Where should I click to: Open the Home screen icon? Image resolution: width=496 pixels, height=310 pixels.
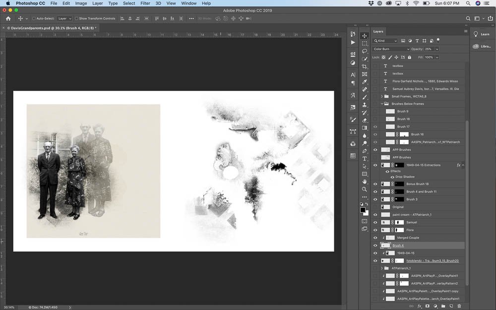click(8, 18)
